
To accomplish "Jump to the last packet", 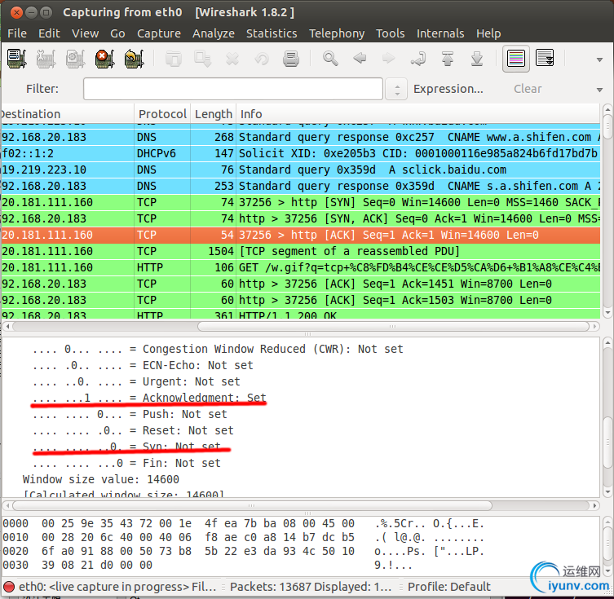I will point(476,59).
